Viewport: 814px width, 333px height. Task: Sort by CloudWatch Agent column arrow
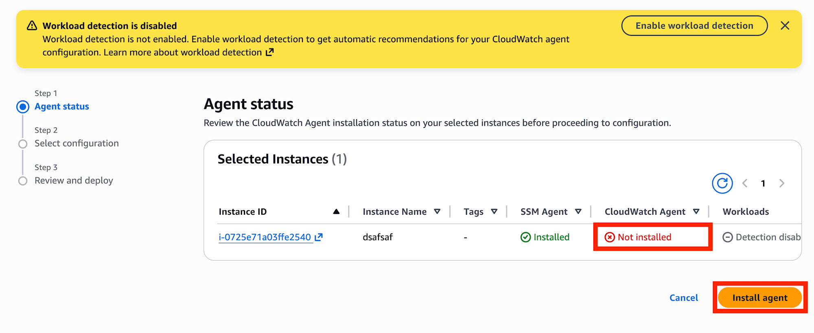pos(696,211)
